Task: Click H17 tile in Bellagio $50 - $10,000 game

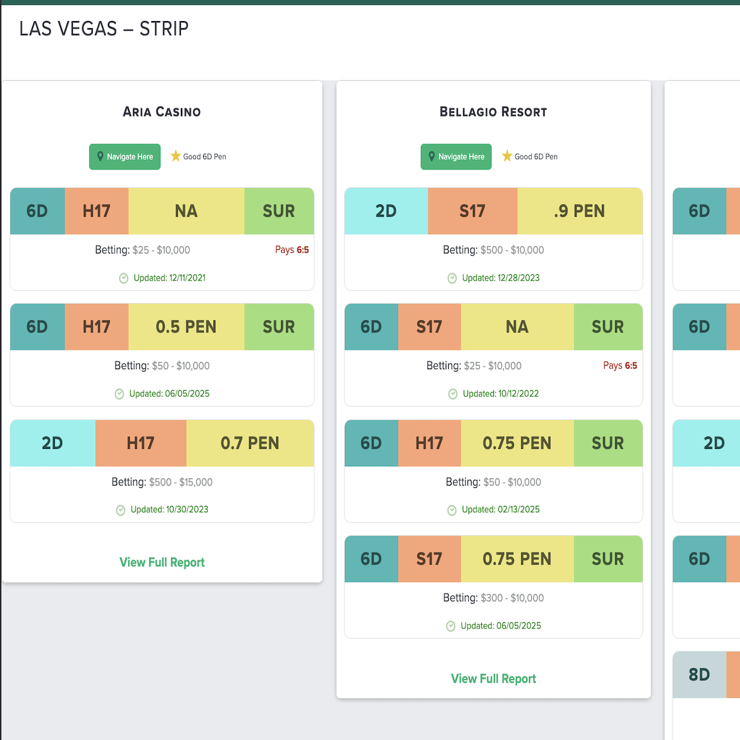Action: coord(429,443)
